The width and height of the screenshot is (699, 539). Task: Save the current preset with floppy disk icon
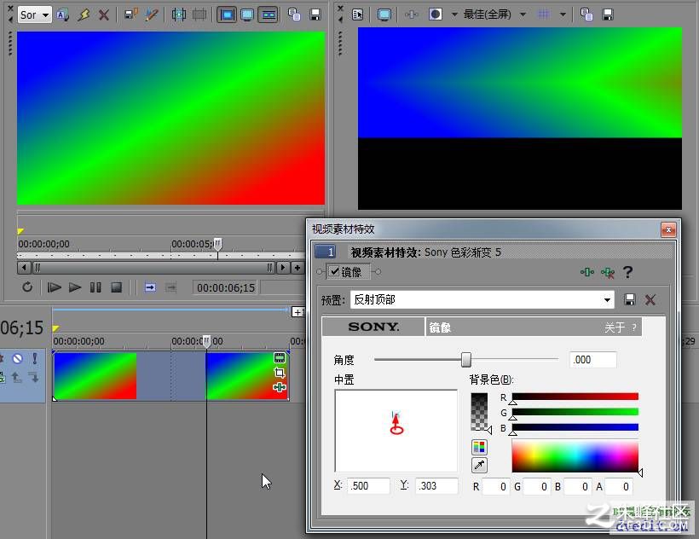[629, 299]
